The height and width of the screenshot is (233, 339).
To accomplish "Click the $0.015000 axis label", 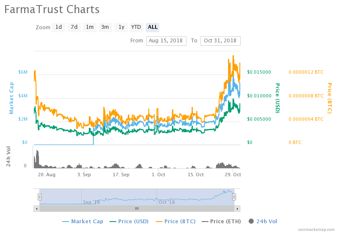I will pyautogui.click(x=259, y=72).
